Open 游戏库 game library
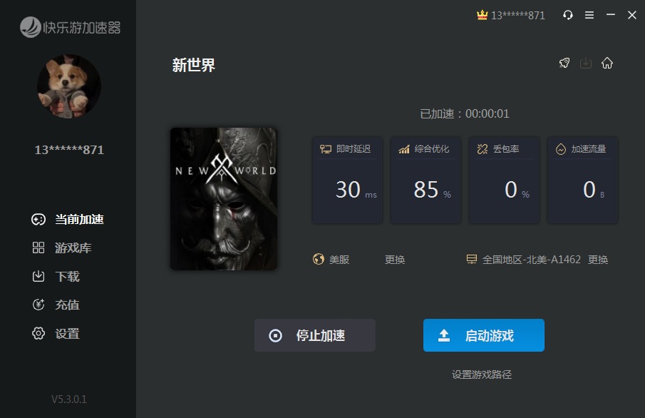Viewport: 645px width, 418px height. tap(62, 248)
